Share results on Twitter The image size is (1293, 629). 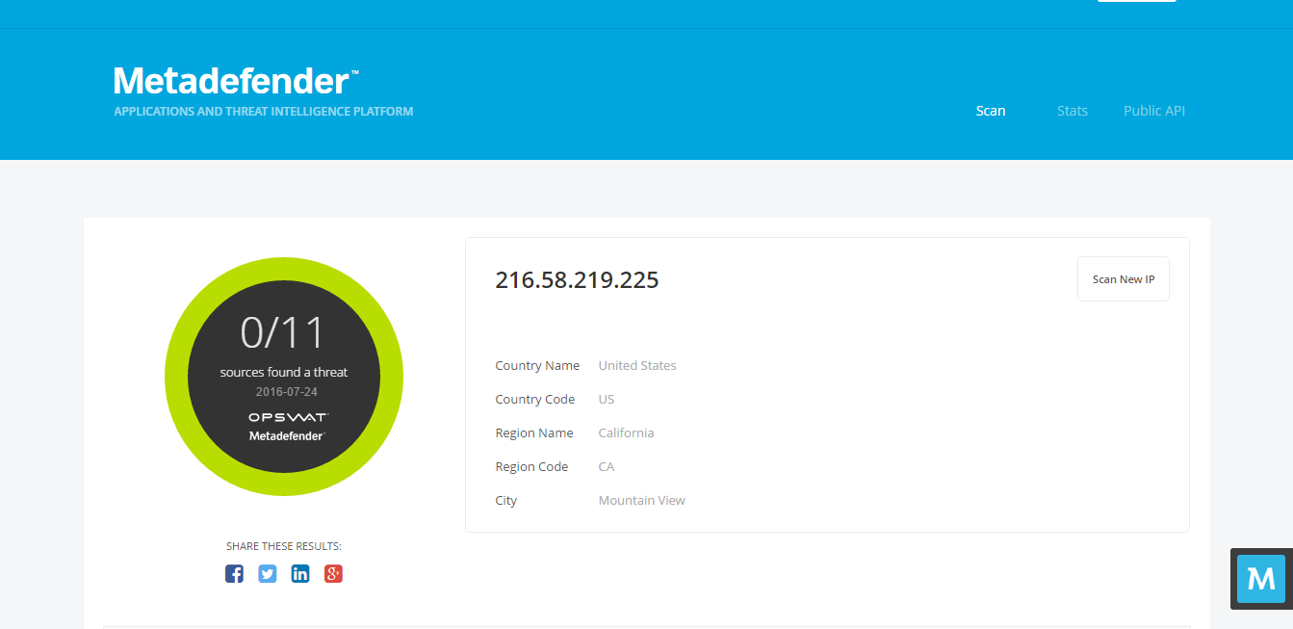[x=268, y=574]
